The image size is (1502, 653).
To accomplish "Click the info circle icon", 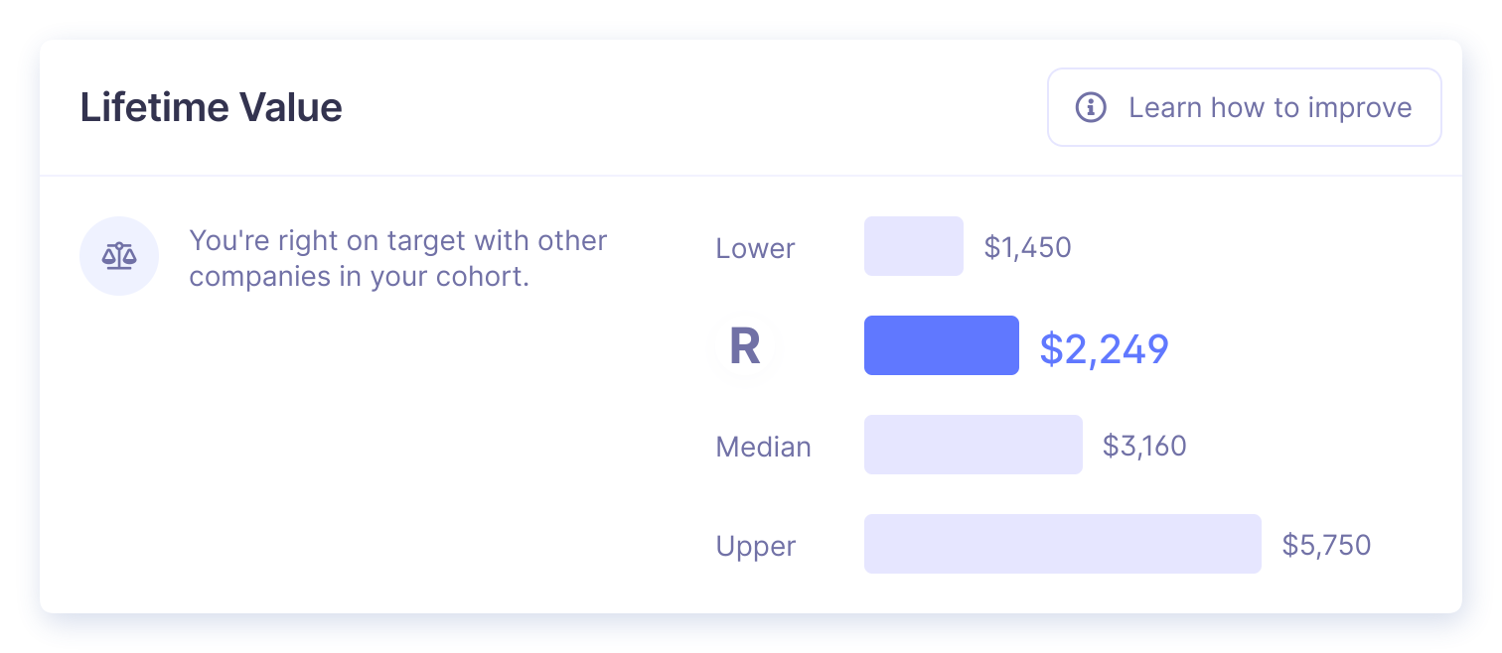I will pos(1091,107).
